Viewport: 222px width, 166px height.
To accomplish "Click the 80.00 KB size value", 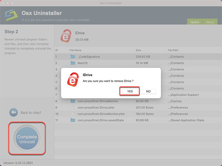I will 142,101.
